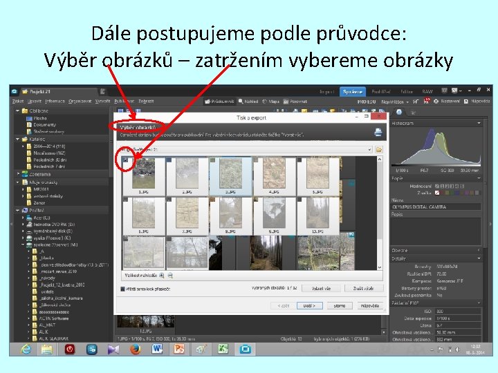Click the Náhled magnifier toolbar icon
Image resolution: width=498 pixels, height=373 pixels.
pos(241,102)
